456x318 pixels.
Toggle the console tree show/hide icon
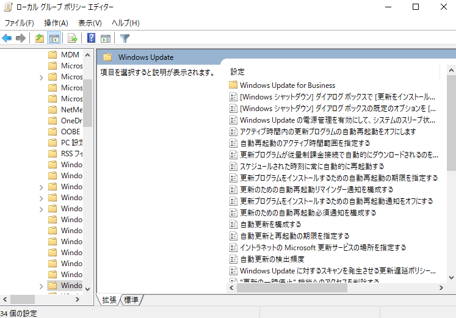click(x=54, y=38)
